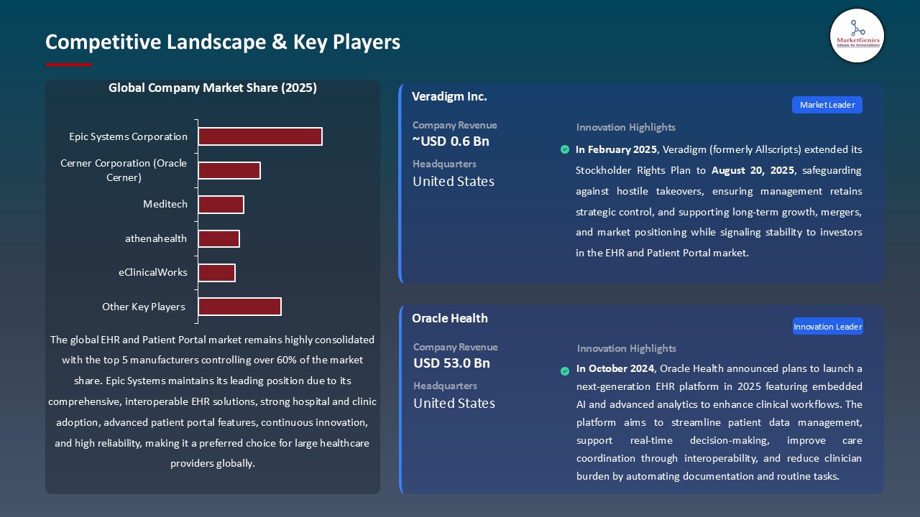The image size is (920, 517).
Task: Expand the Oracle Health panel header
Action: [x=450, y=318]
